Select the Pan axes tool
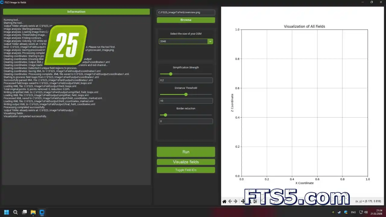The height and width of the screenshot is (217, 386). [243, 201]
